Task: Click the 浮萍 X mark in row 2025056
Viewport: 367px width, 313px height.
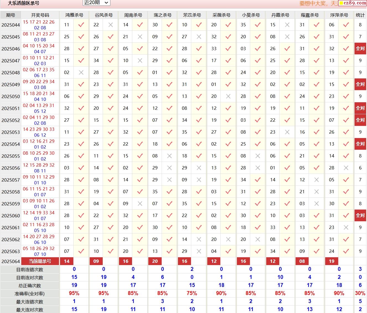Action: (346, 168)
